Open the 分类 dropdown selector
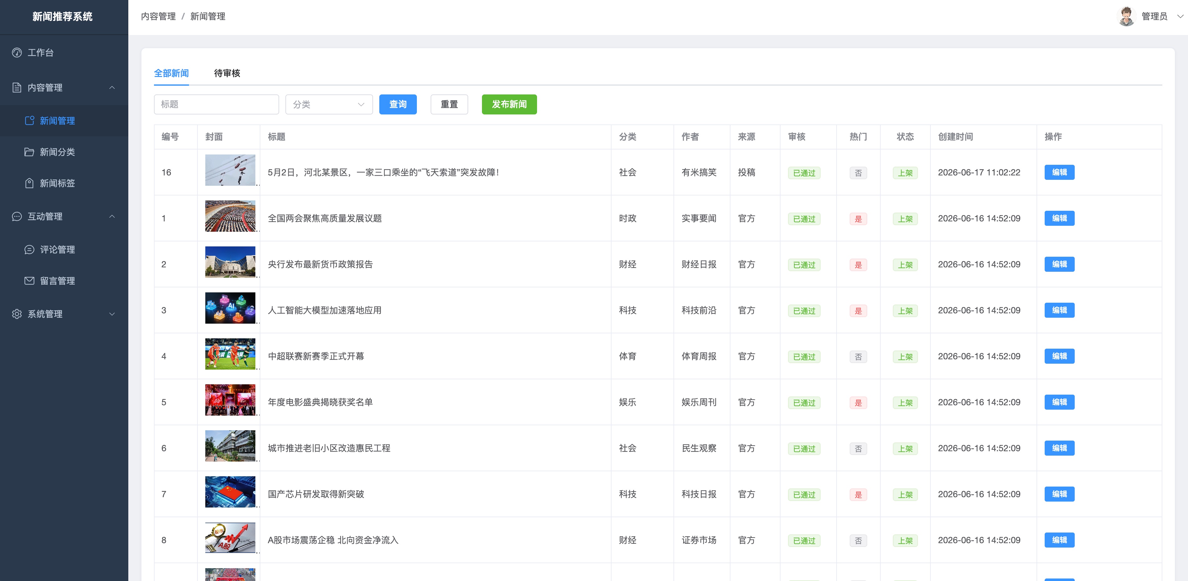 pyautogui.click(x=329, y=104)
